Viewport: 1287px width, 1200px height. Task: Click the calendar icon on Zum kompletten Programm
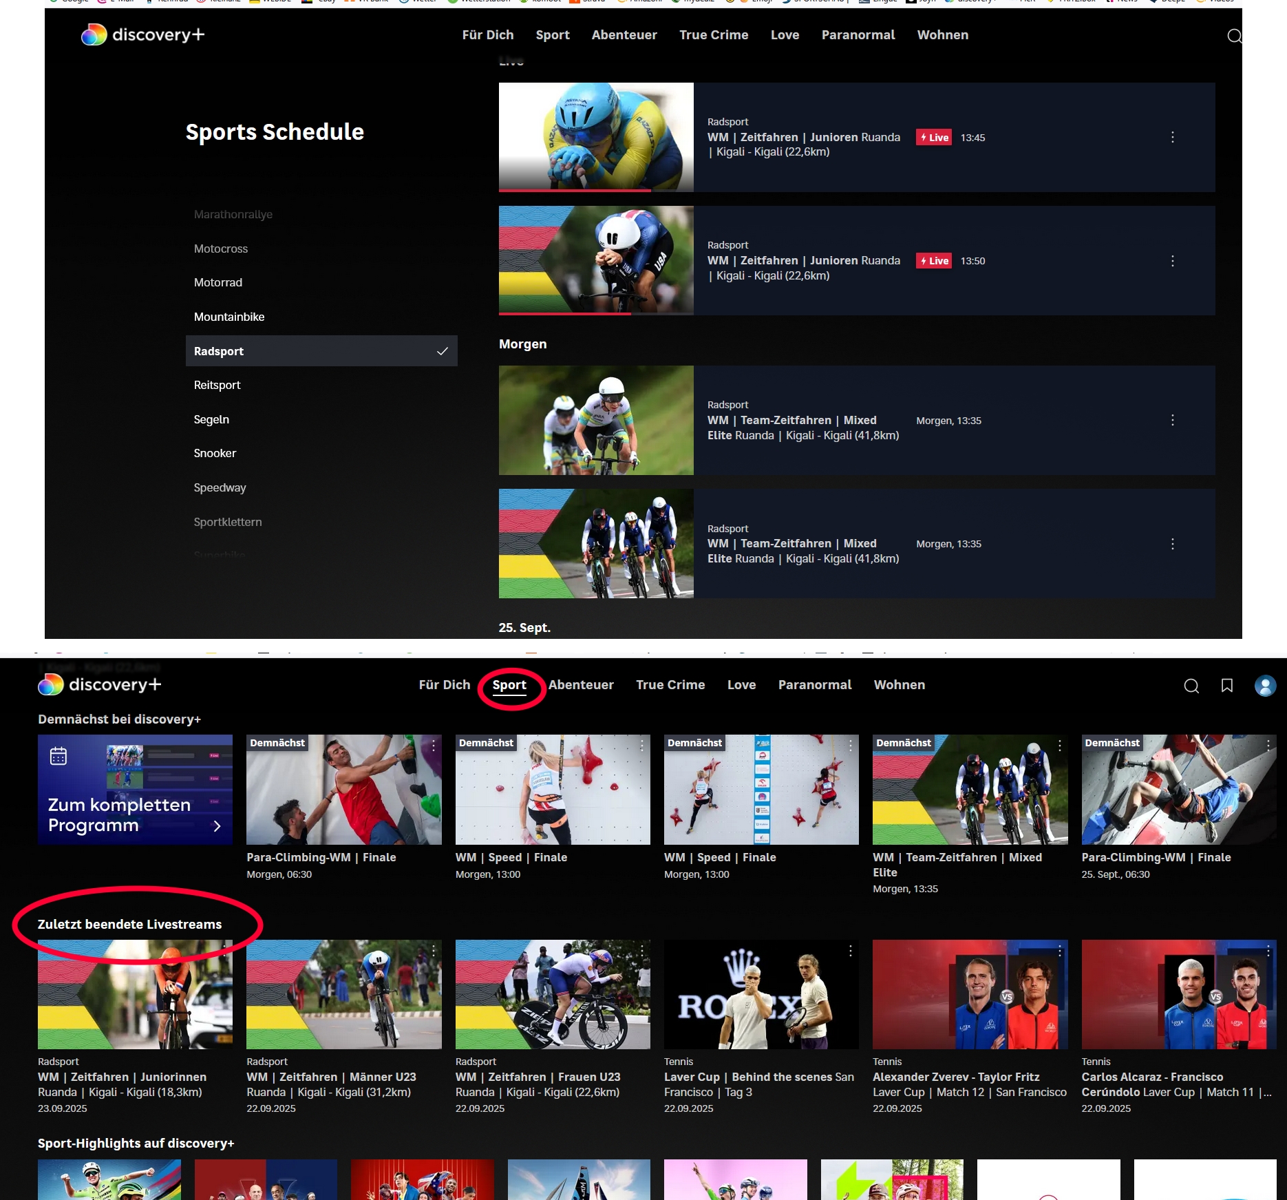58,756
